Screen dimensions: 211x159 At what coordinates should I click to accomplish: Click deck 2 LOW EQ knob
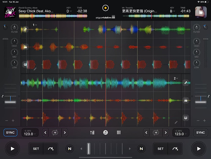pyautogui.click(x=196, y=63)
